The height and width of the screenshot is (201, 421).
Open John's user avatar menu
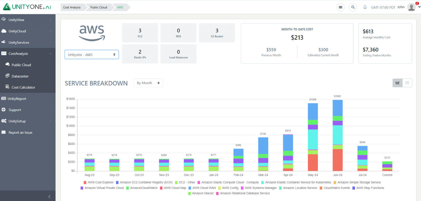click(411, 7)
